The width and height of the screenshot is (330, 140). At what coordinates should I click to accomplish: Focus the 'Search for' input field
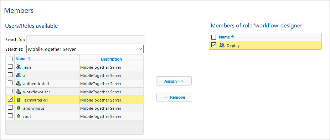coord(86,40)
